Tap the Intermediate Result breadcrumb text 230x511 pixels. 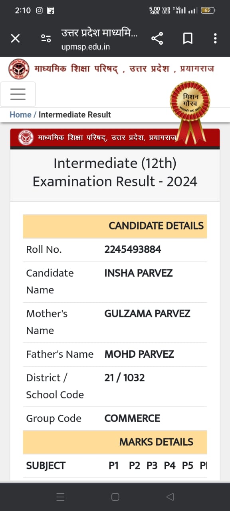coord(75,115)
